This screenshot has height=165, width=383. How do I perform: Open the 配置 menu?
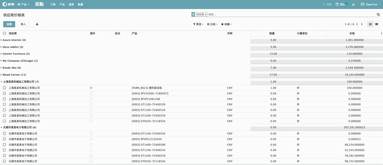point(81,5)
